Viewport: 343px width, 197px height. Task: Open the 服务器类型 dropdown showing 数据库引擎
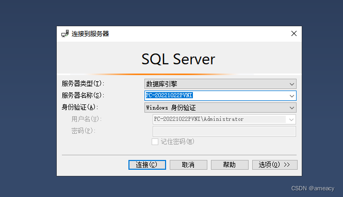220,84
